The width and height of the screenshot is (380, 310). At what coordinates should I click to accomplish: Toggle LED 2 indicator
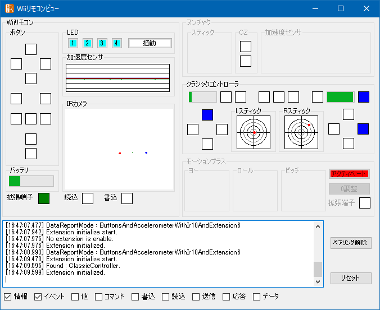87,43
